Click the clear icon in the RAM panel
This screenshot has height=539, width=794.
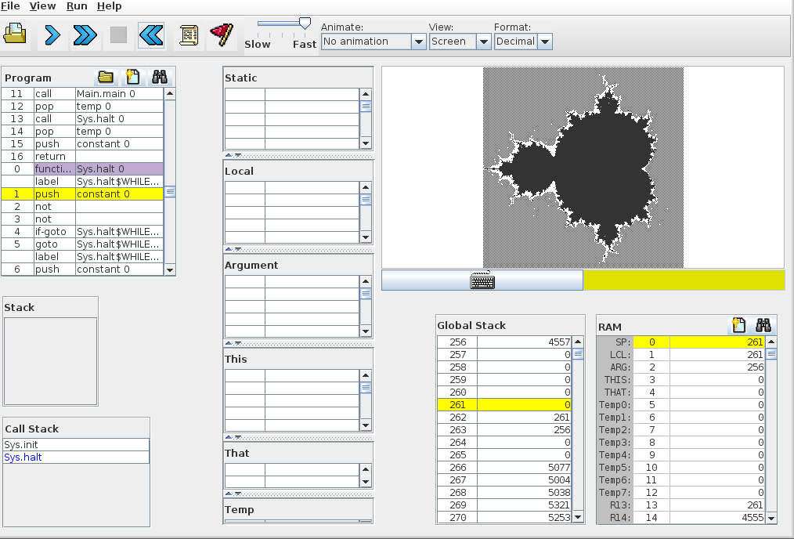(x=738, y=325)
